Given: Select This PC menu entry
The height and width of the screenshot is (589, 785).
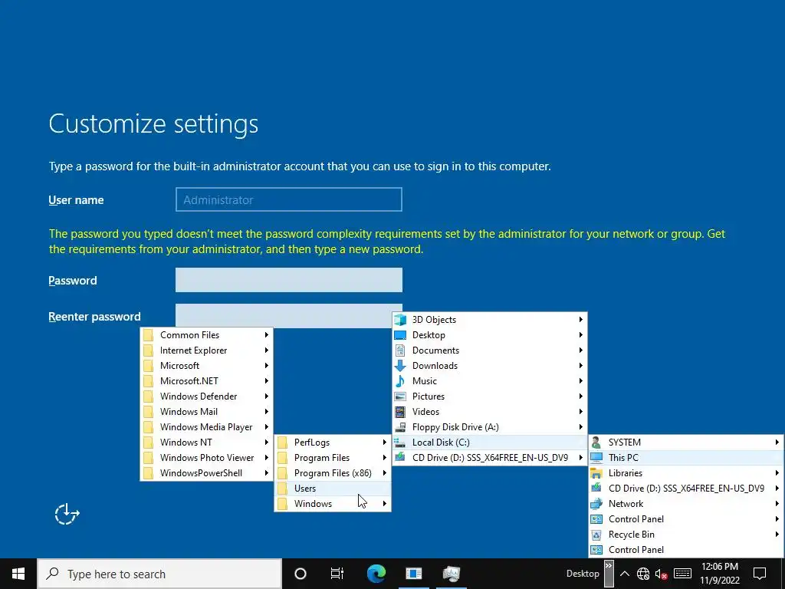Looking at the screenshot, I should [x=686, y=458].
